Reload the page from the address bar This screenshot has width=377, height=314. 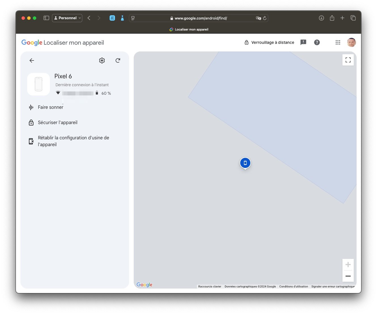pyautogui.click(x=265, y=18)
